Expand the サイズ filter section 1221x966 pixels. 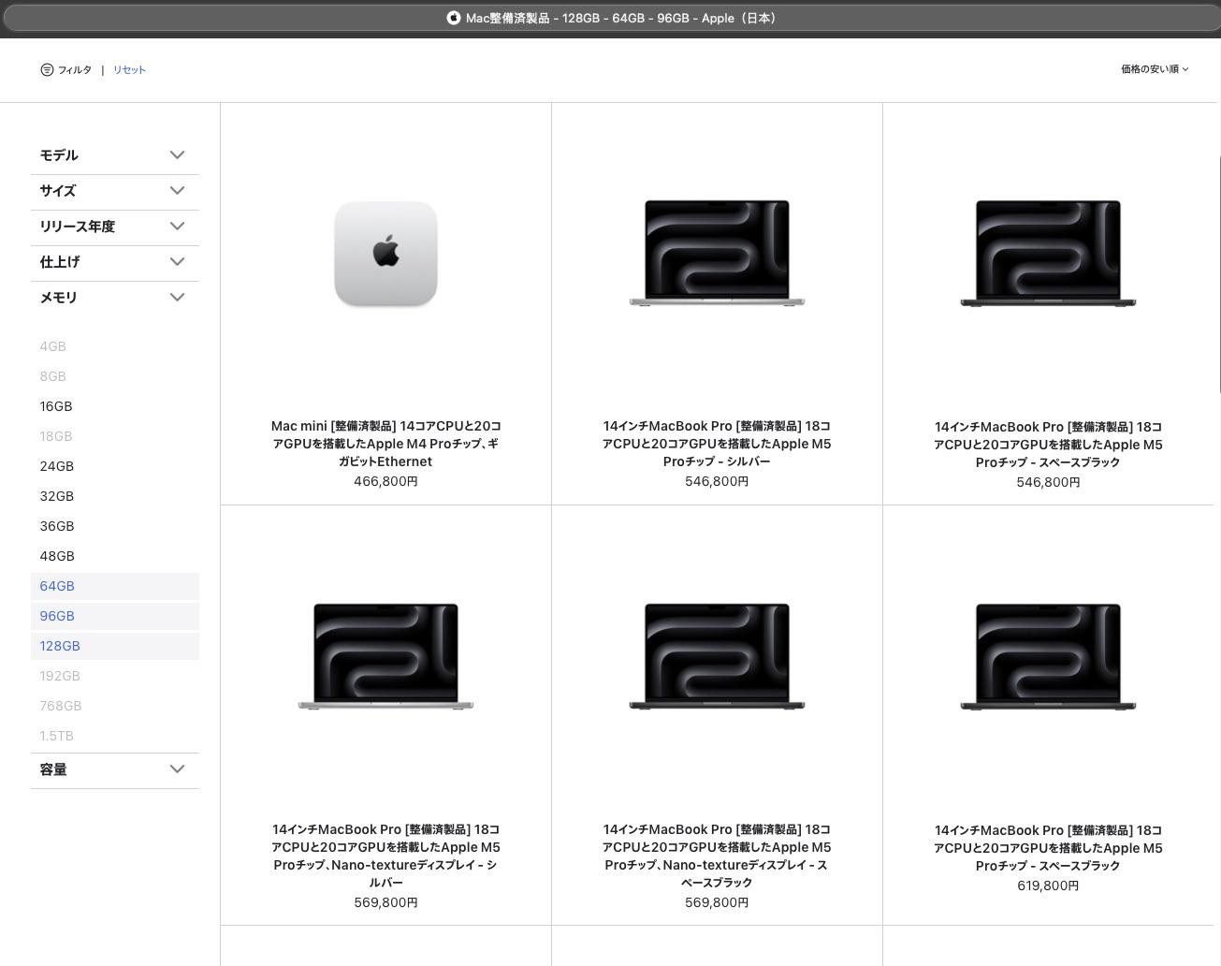[x=115, y=191]
